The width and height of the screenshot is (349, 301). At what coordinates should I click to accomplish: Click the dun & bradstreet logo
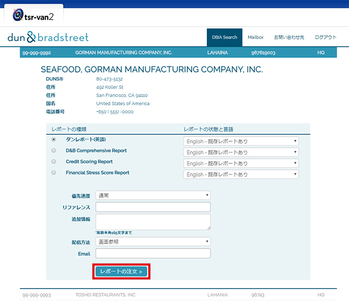pos(48,37)
